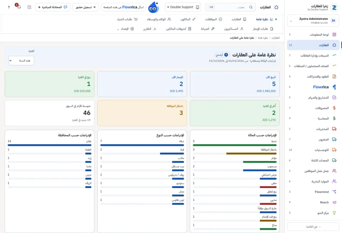
Task: Switch to المستأجرون tab
Action: pos(234,29)
